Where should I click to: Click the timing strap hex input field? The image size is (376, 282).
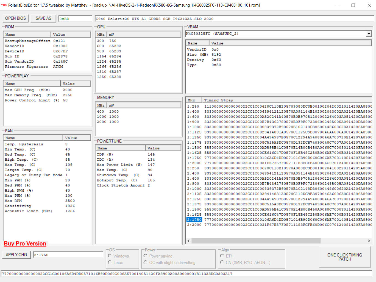click(x=186, y=274)
